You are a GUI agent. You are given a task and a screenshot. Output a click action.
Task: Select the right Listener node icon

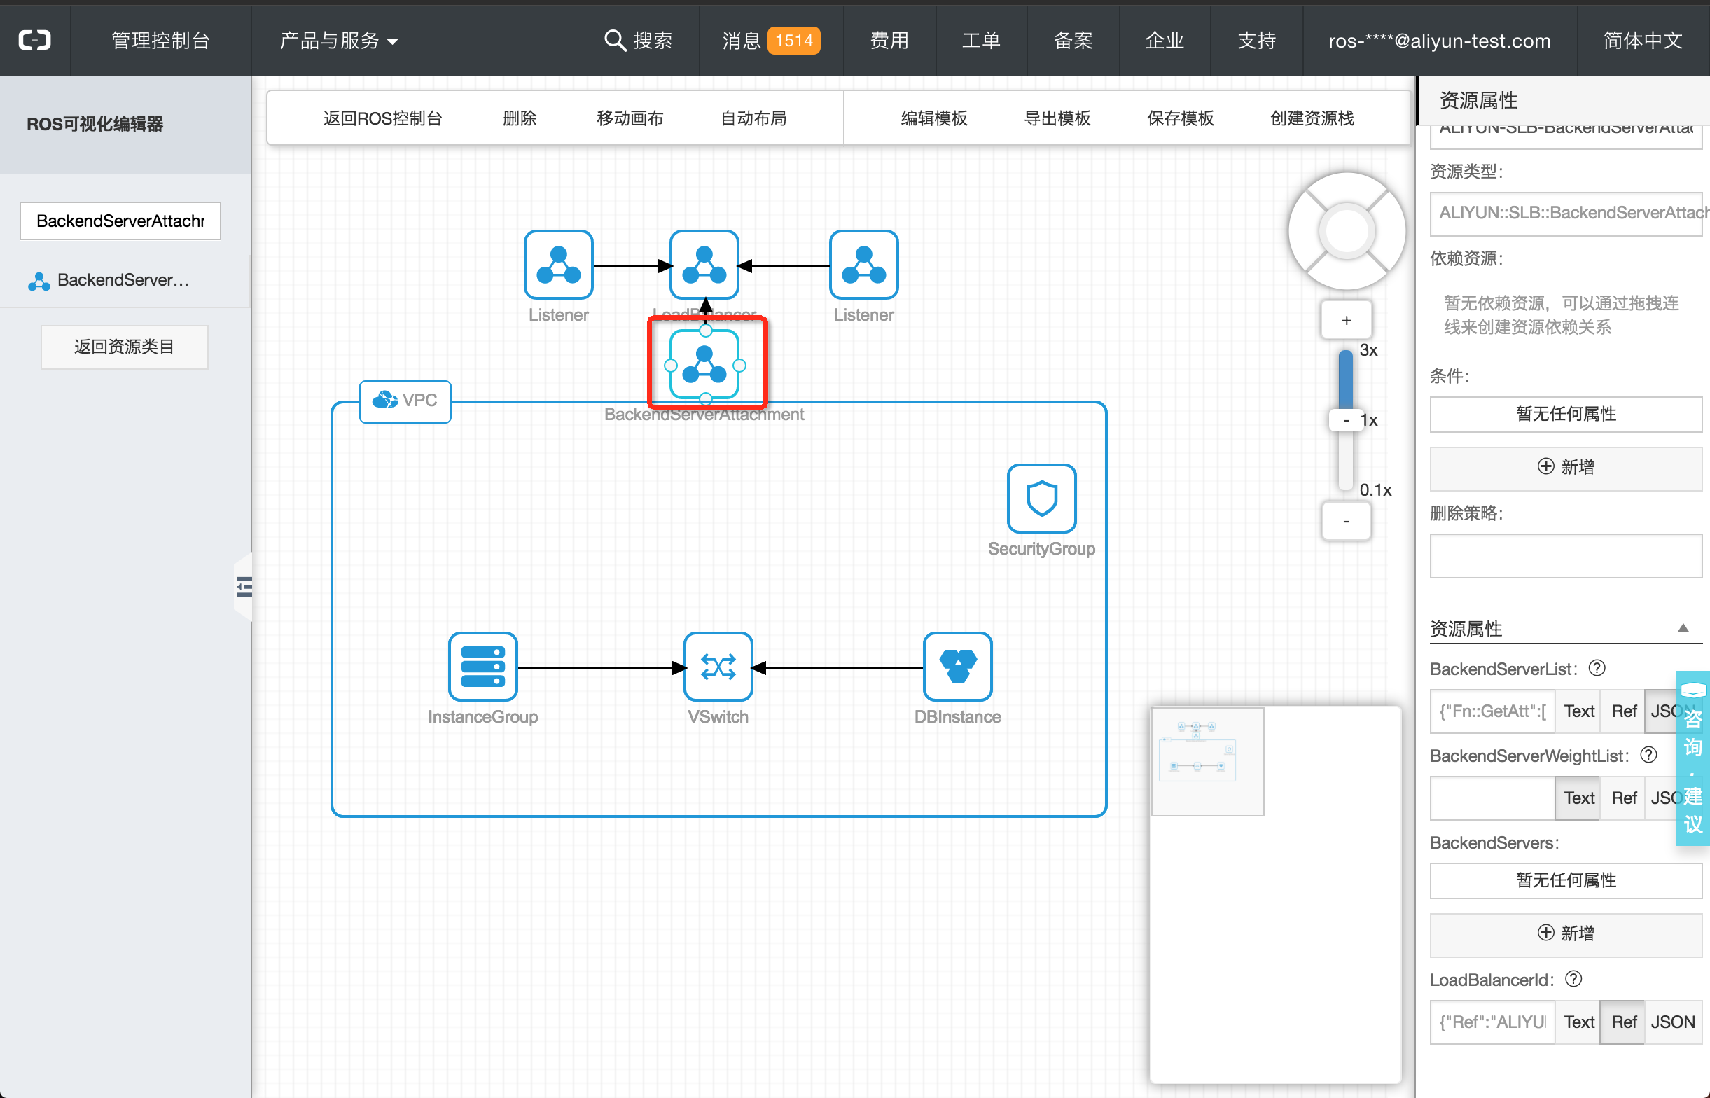(x=863, y=265)
